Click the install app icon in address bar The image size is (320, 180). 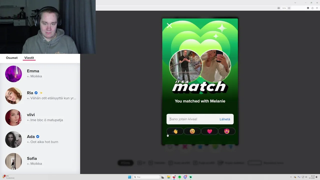278,8
